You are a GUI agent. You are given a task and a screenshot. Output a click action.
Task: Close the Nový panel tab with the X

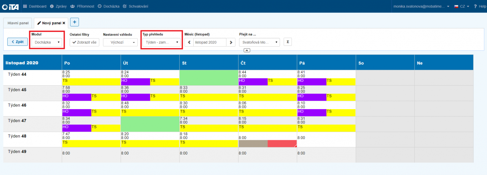coord(64,23)
